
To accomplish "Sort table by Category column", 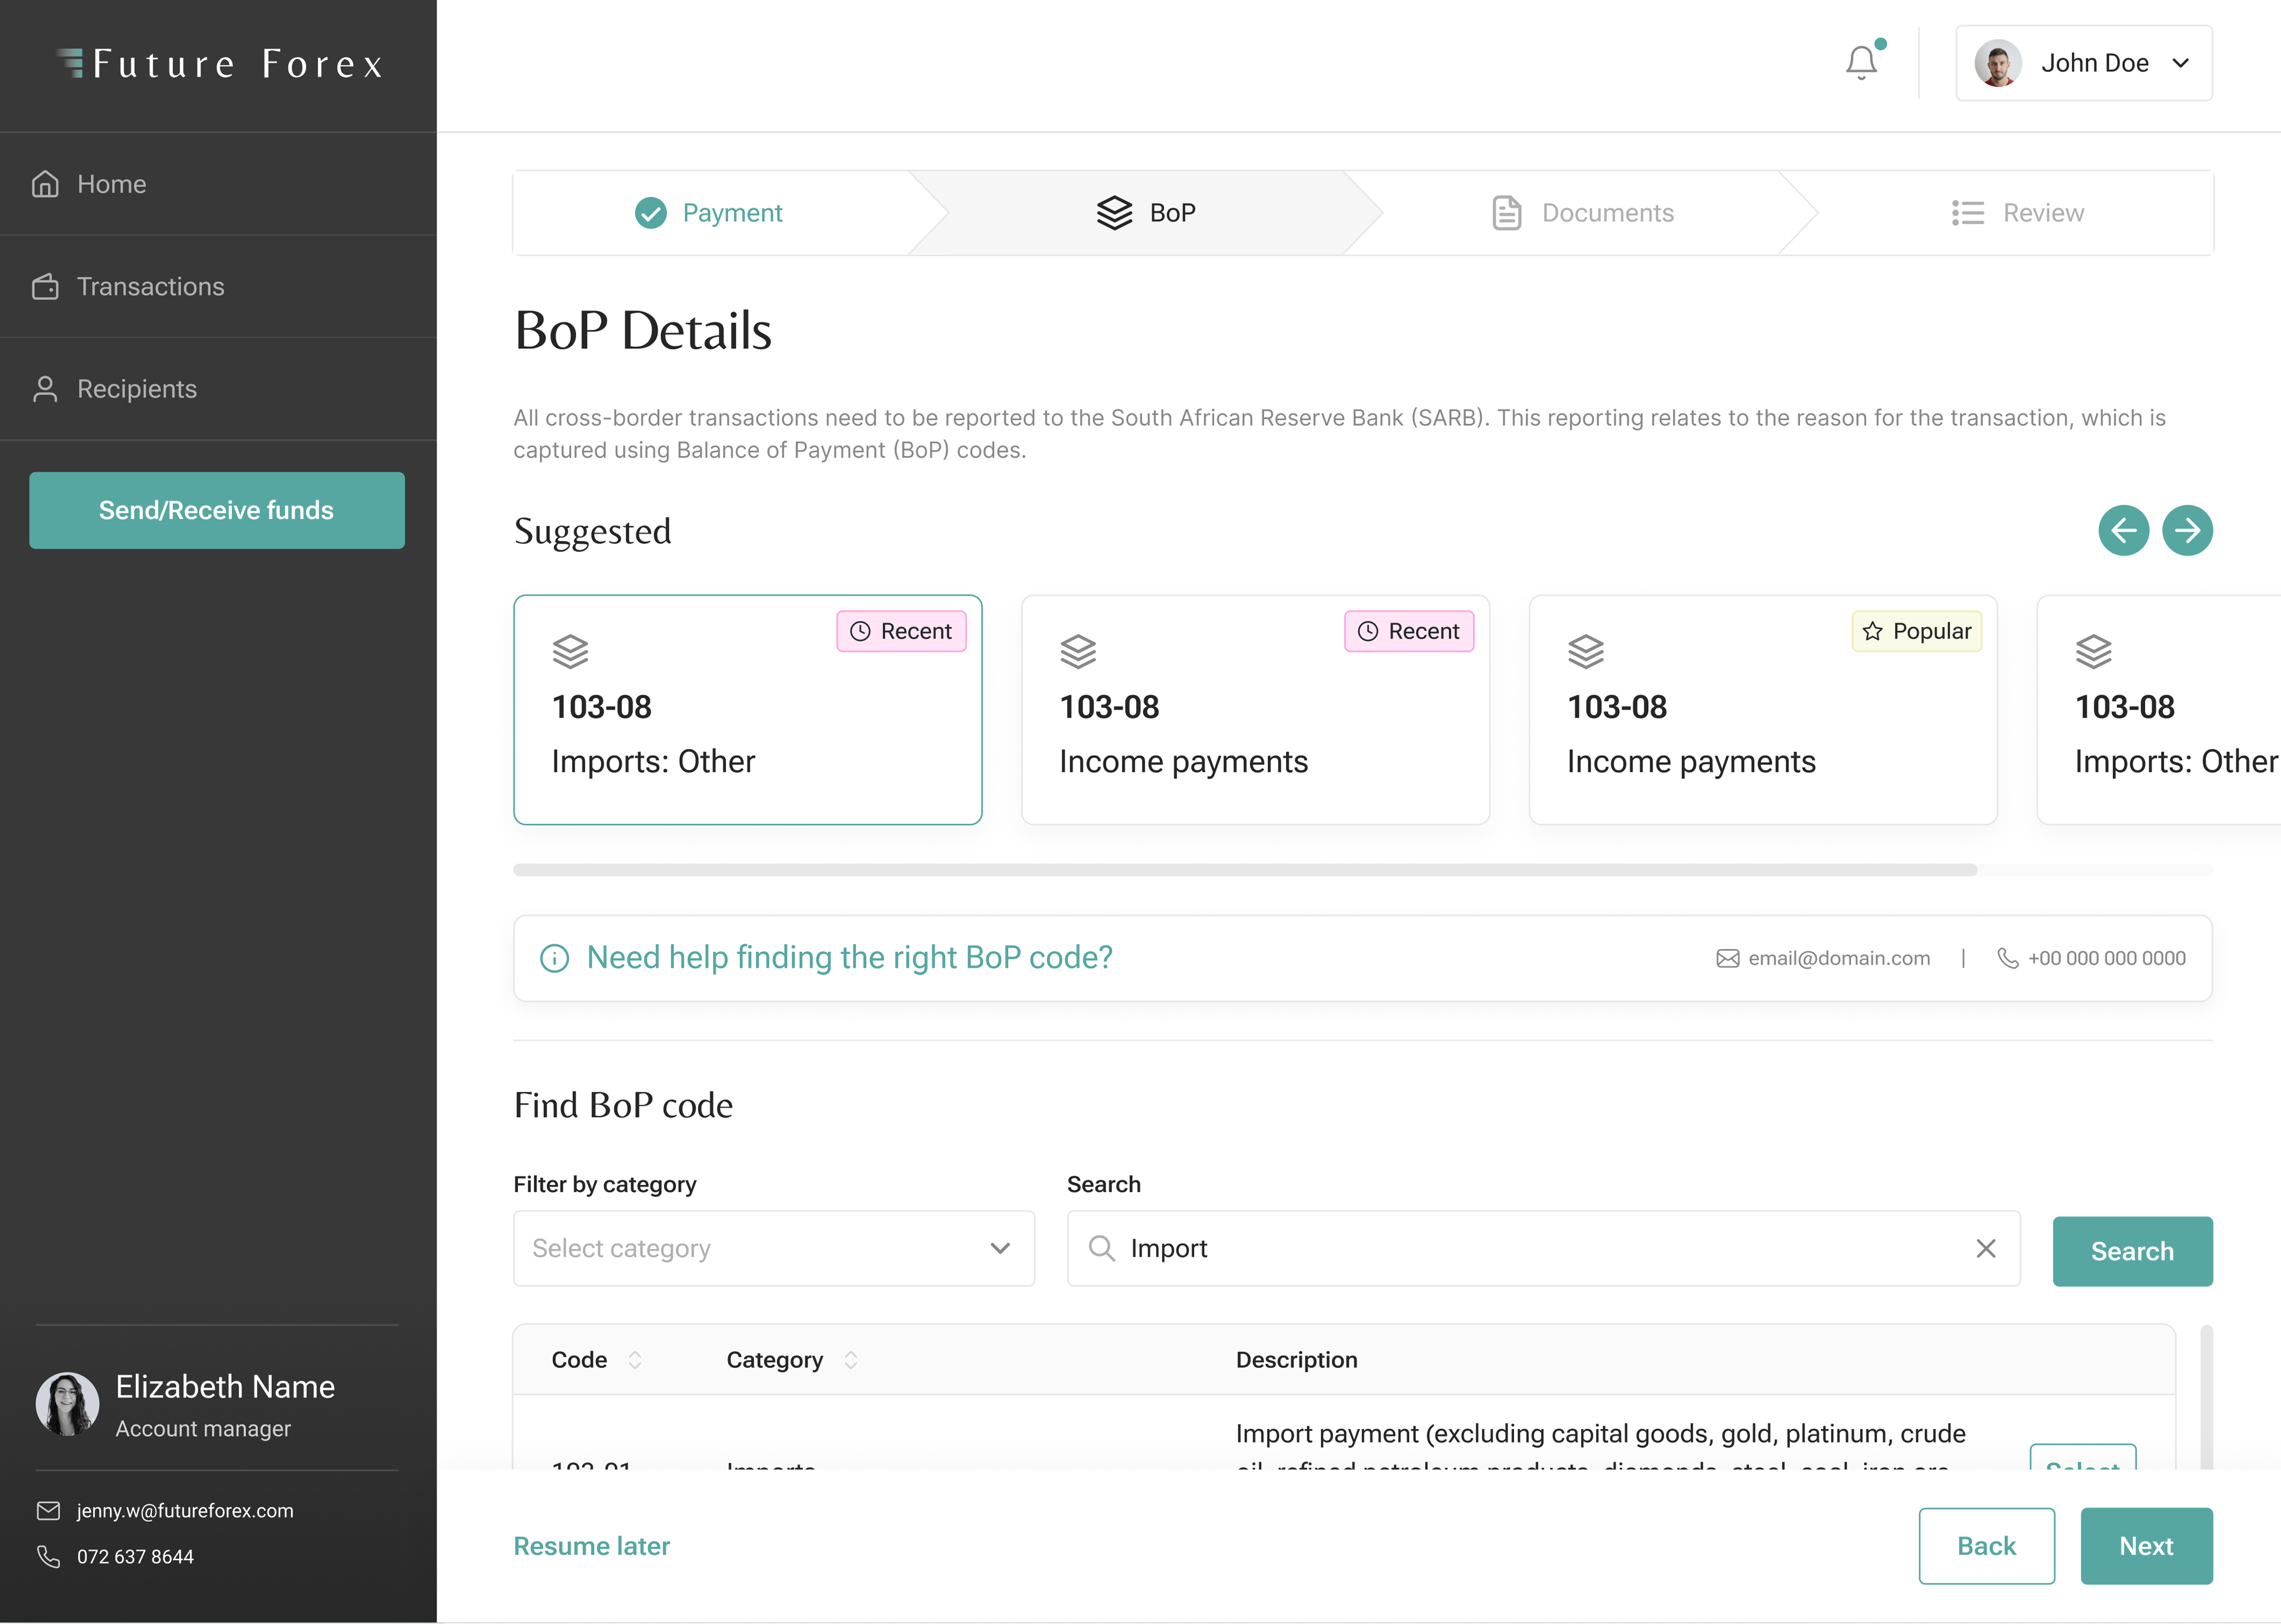I will pos(850,1360).
